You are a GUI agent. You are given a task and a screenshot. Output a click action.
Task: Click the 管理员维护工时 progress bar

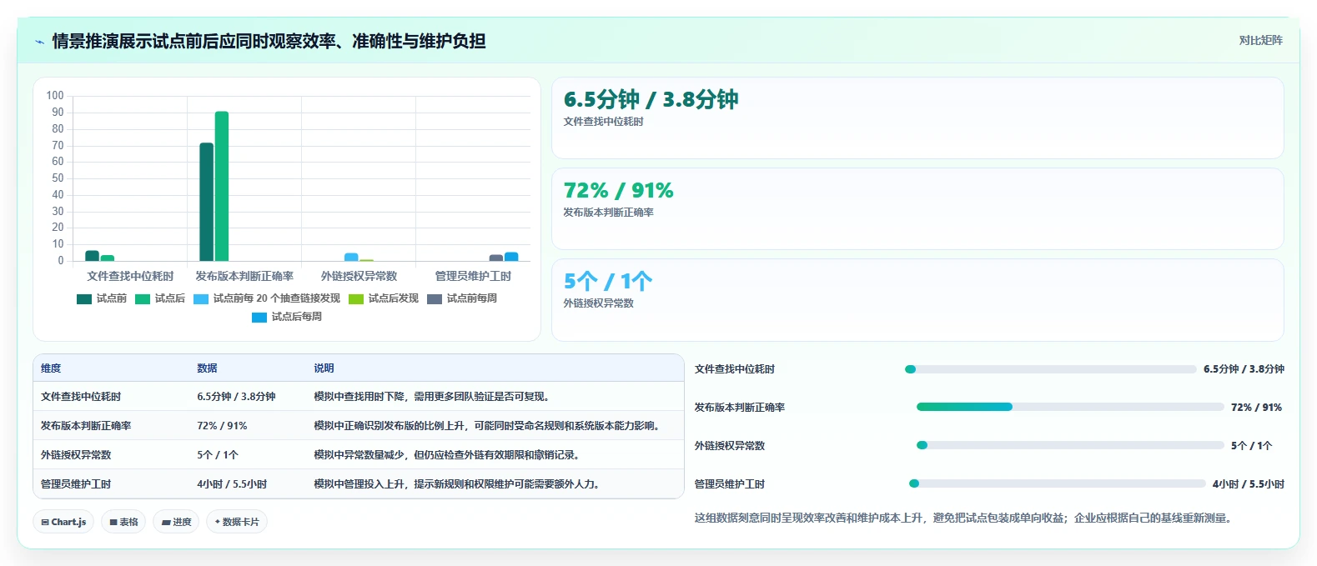pyautogui.click(x=1057, y=483)
